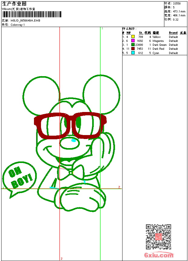This screenshot has height=261, width=188.
Task: Click the Wilcom studio name text
Action: [x=18, y=9]
